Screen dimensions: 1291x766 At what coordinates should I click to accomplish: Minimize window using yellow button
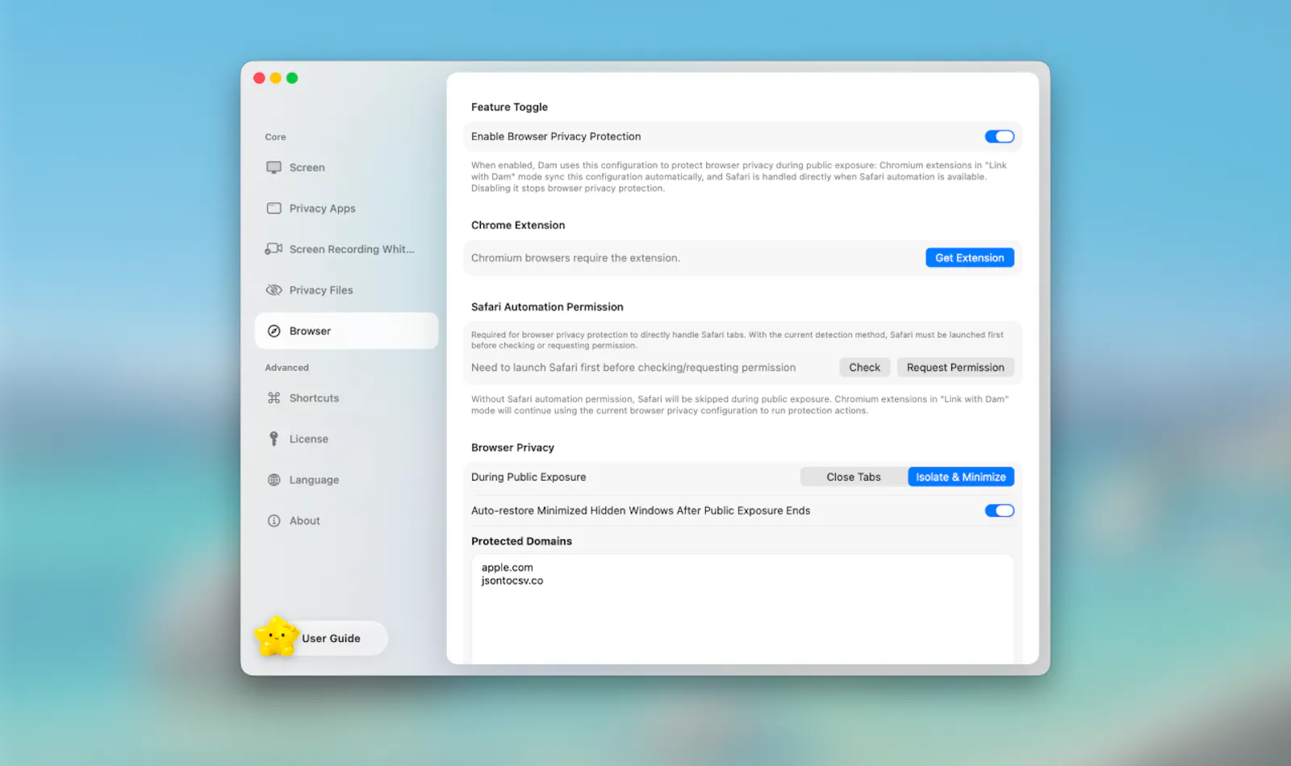point(275,78)
